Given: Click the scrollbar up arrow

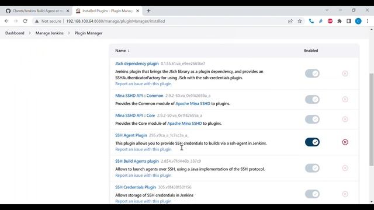Looking at the screenshot, I should click(x=372, y=30).
